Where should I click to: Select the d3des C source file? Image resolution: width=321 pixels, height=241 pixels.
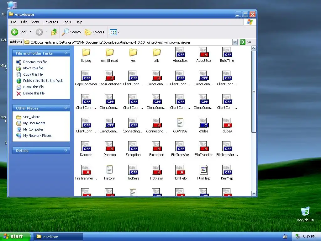tap(204, 126)
